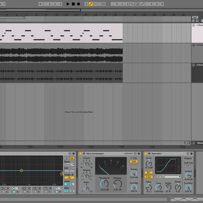Click the Glue Compressor Release knob
This screenshot has height=203, width=203.
86,177
